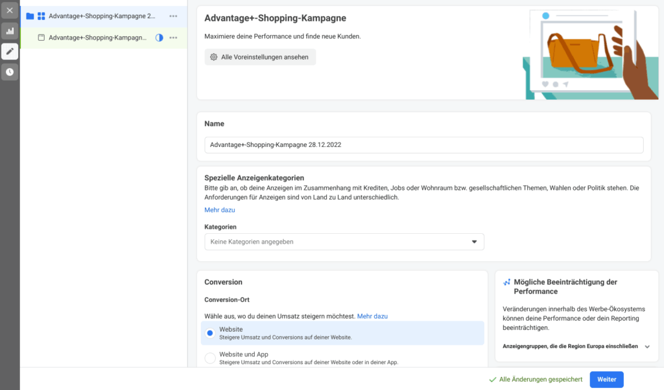Open Mehr dazu under Spezielle Anzeigenkategorien

coord(219,209)
